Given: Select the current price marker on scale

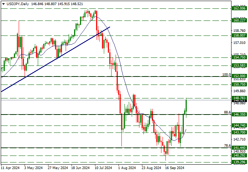Looking at the screenshot, I should point(239,101).
